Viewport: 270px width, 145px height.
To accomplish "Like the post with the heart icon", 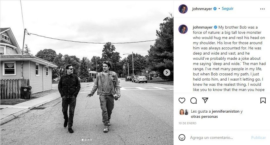I will (x=182, y=101).
